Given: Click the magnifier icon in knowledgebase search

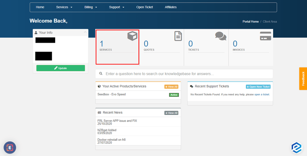Looking at the screenshot, I should pyautogui.click(x=101, y=74).
